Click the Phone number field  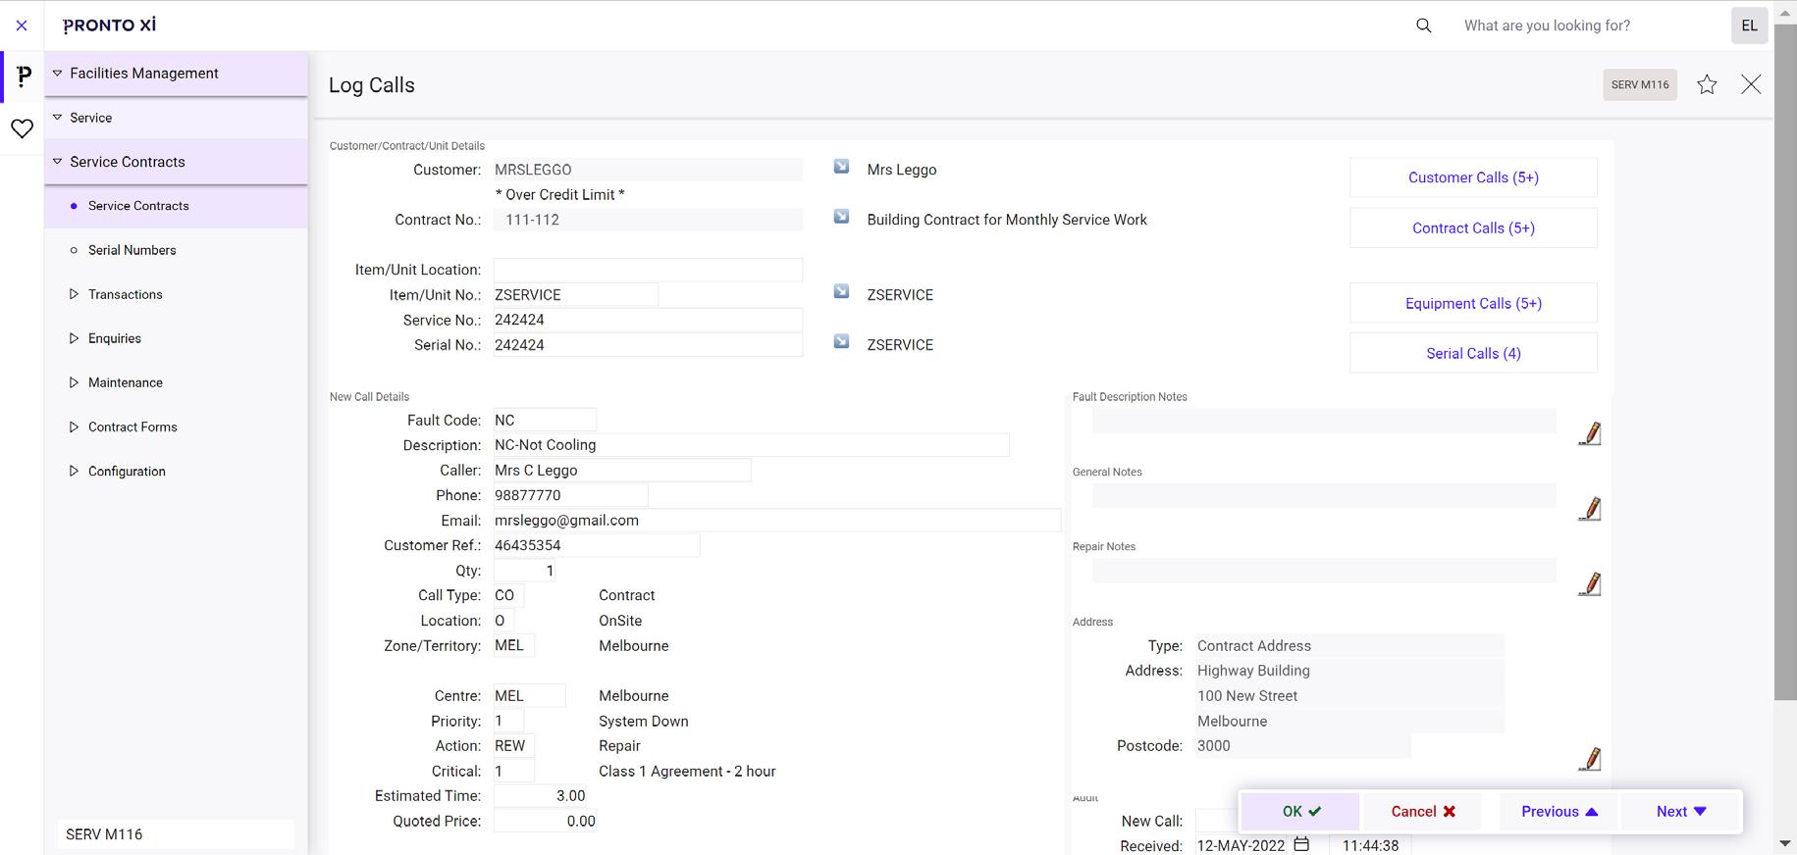click(x=570, y=495)
